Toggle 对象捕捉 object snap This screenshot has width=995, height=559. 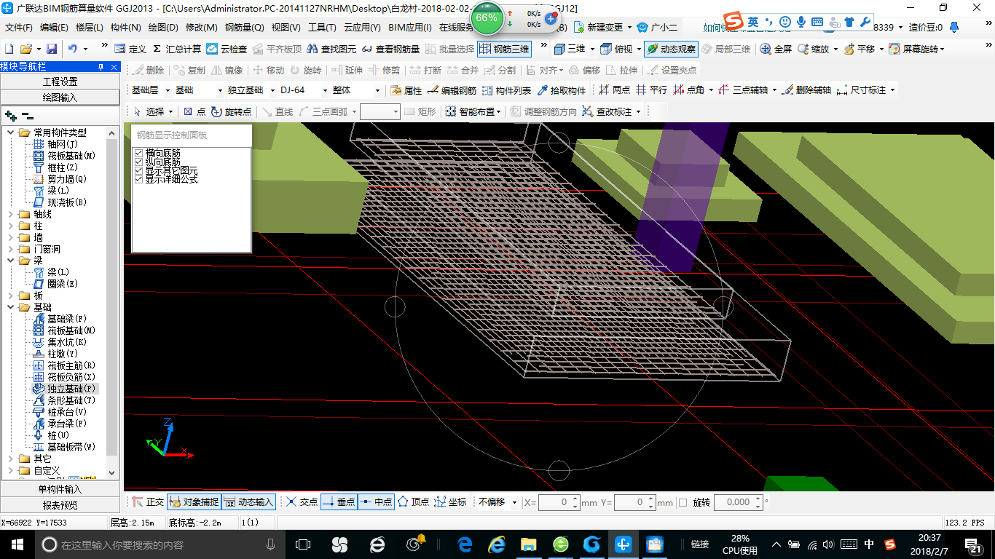pos(194,502)
